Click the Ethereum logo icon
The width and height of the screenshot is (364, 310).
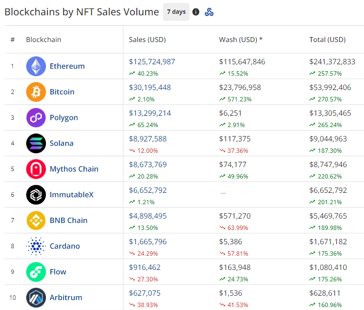[x=36, y=66]
